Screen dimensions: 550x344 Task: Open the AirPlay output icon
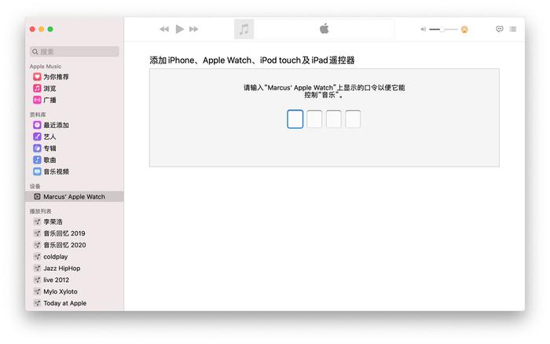pos(464,30)
